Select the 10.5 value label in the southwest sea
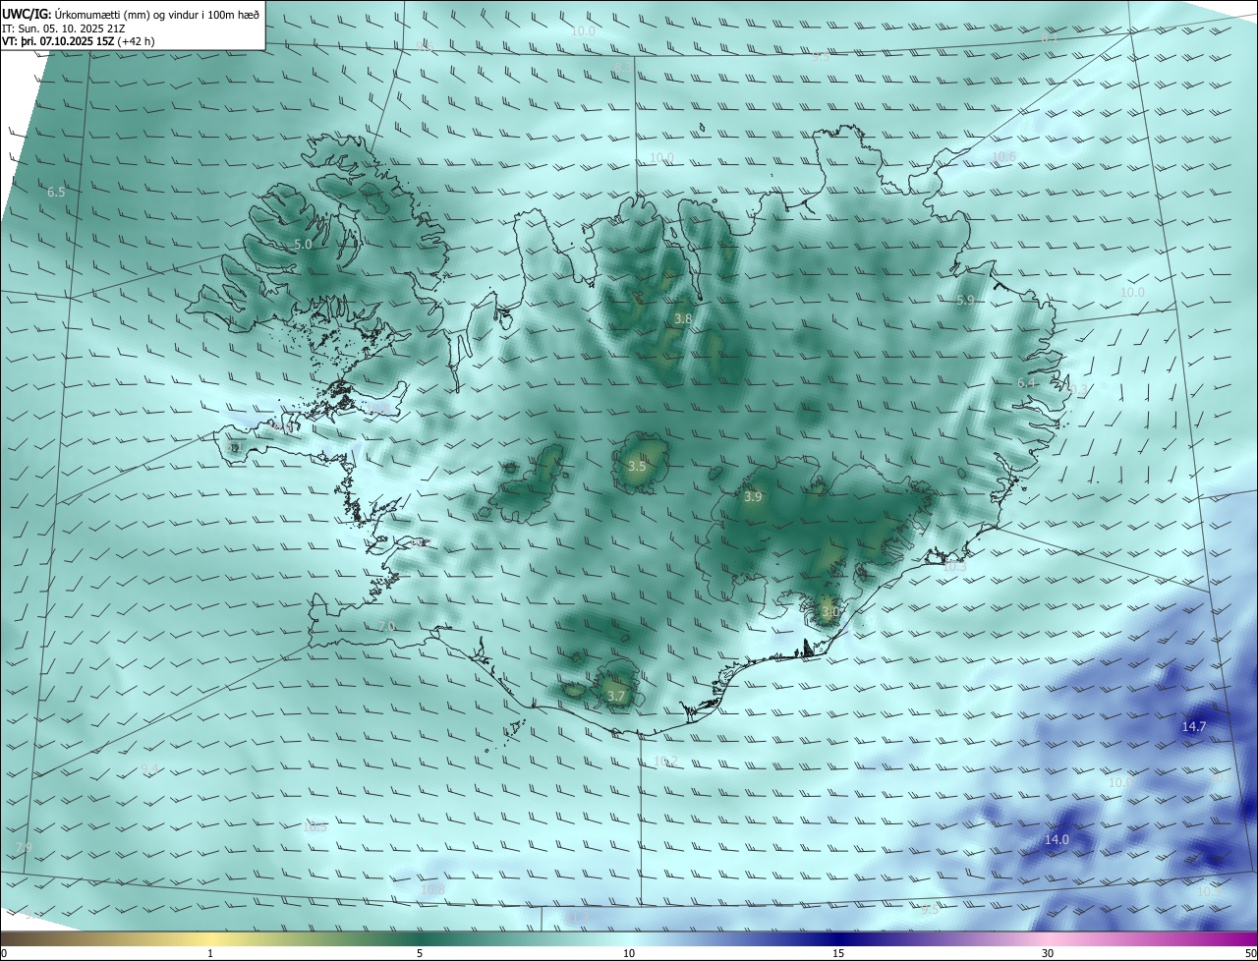 314,827
